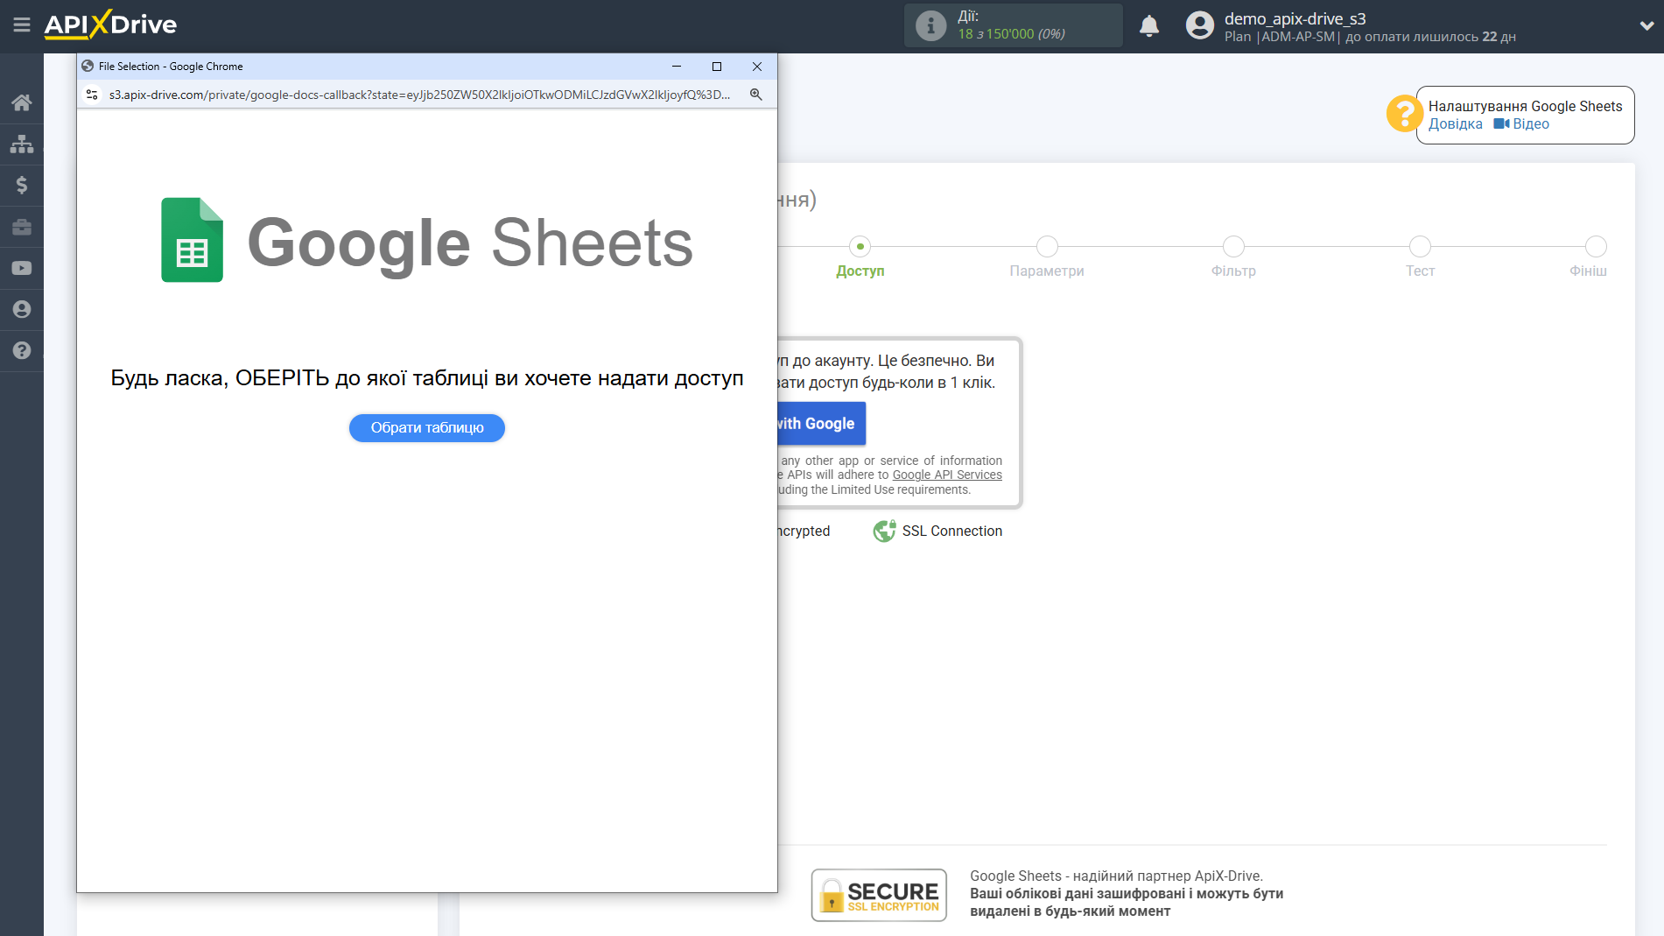Open the hamburger menu in ApiX-Drive header

(22, 25)
